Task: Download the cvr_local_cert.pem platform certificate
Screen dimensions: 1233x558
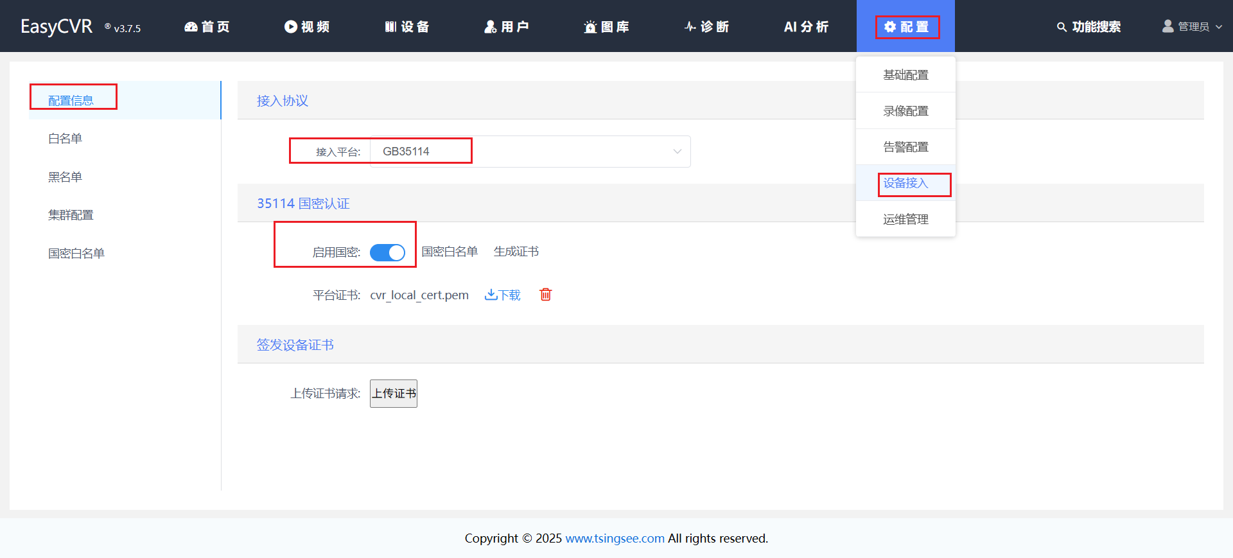Action: [503, 295]
